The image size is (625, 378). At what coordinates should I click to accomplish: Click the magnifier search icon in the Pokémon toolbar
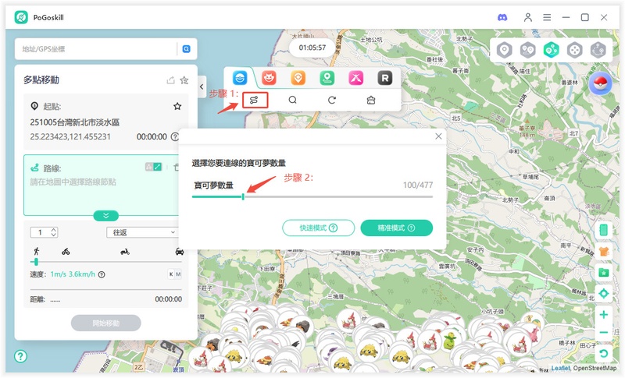coord(292,100)
